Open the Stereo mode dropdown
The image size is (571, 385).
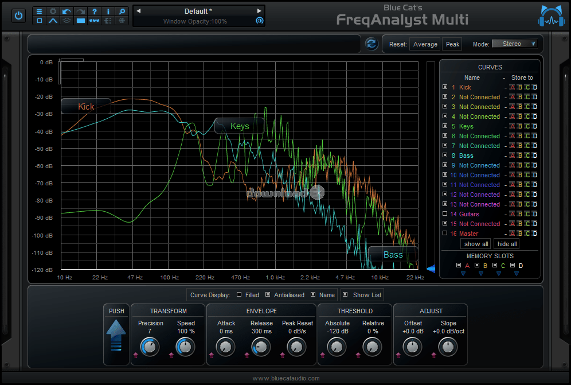pos(515,44)
